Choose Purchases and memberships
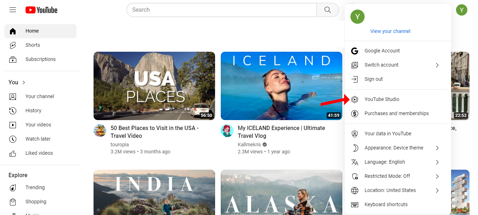478x215 pixels. [397, 113]
